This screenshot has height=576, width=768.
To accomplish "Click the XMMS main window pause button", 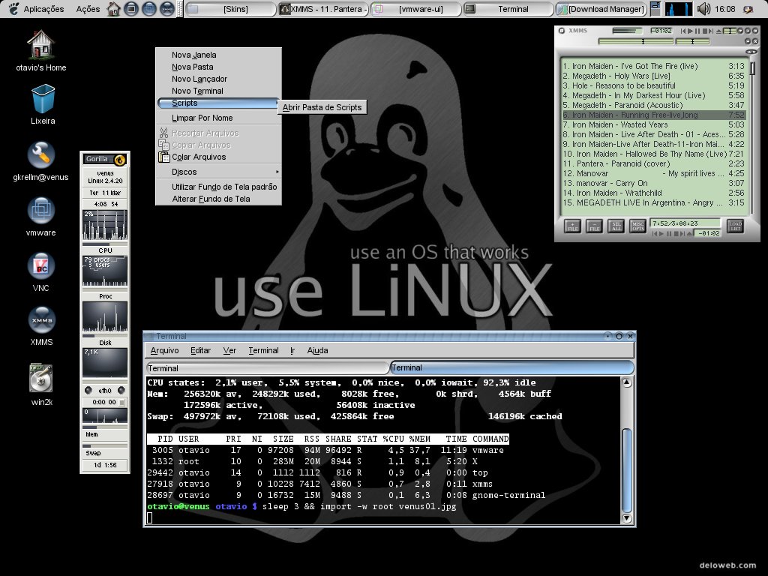I will pyautogui.click(x=697, y=31).
